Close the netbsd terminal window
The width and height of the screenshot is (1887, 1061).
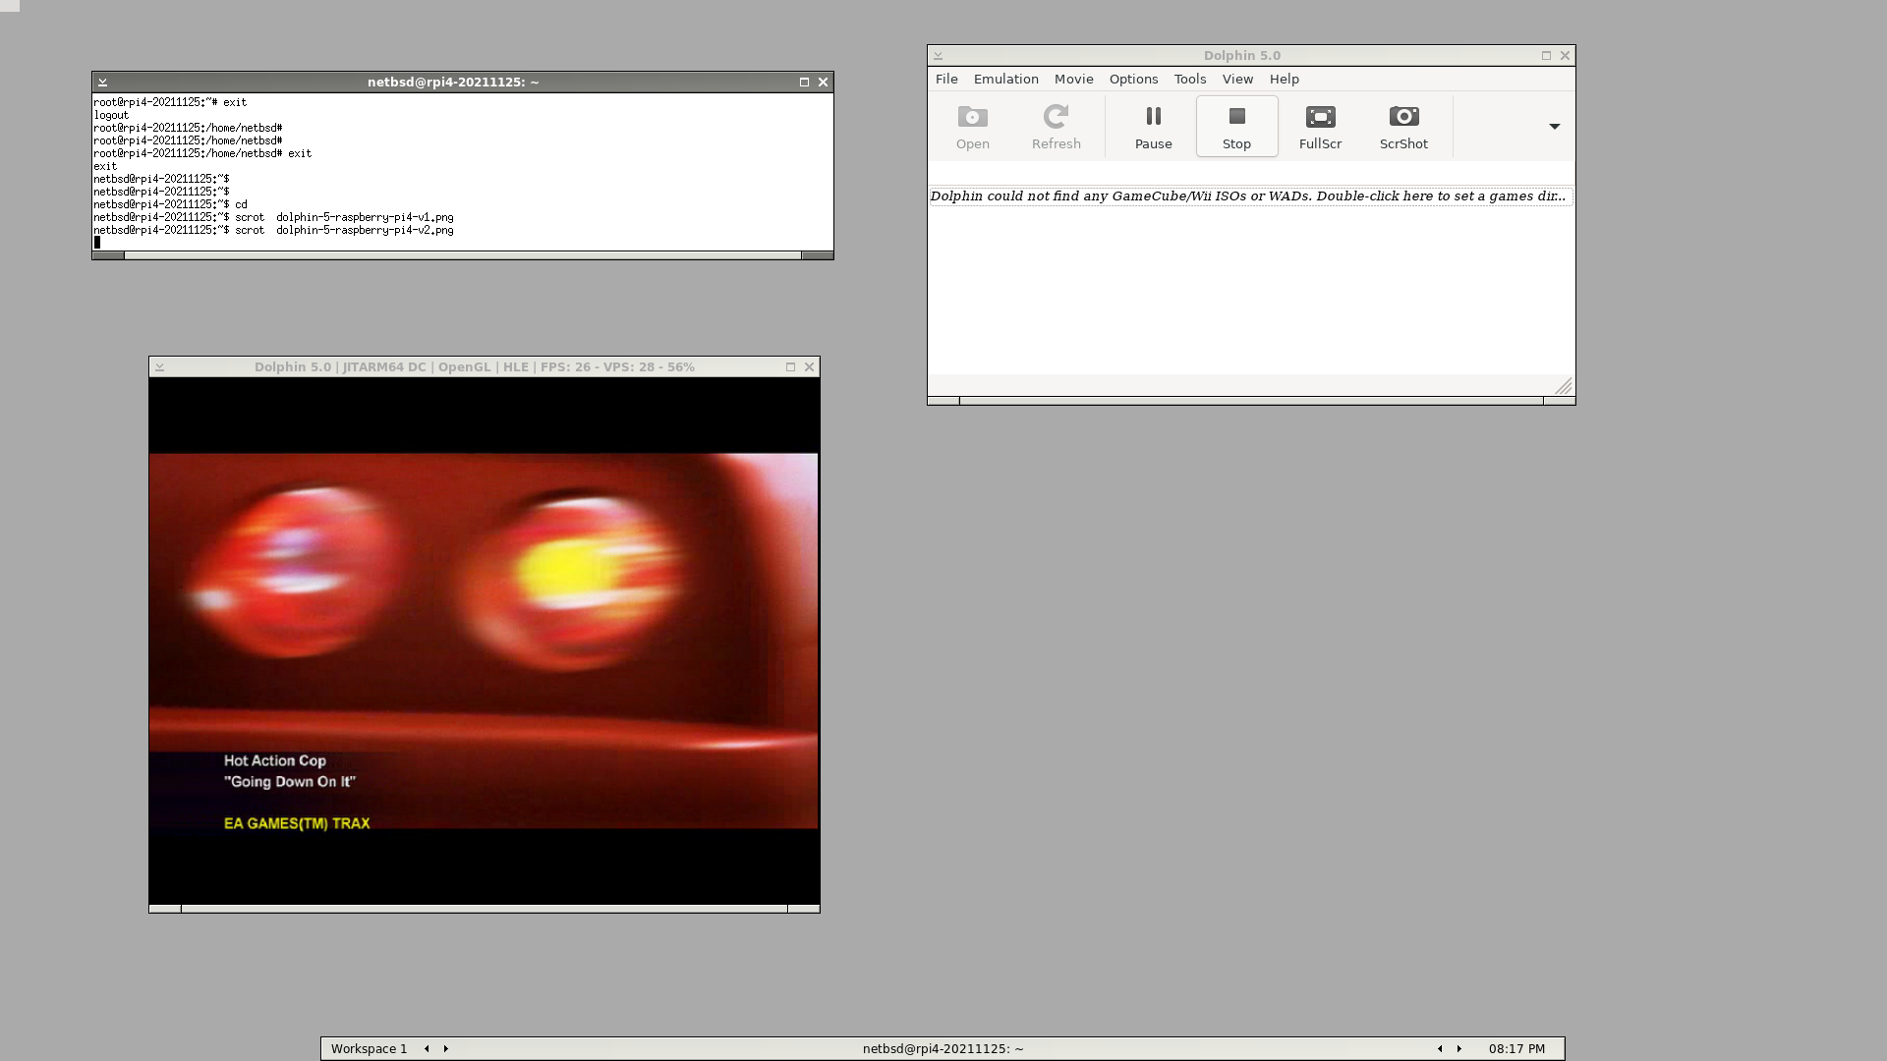coord(823,83)
